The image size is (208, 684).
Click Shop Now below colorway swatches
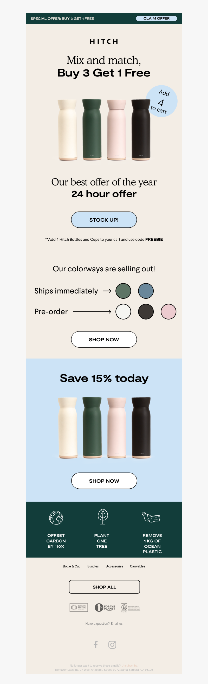[104, 339]
